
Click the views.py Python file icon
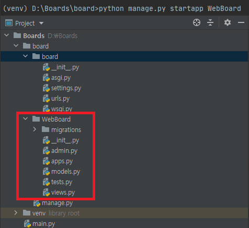[x=46, y=192]
